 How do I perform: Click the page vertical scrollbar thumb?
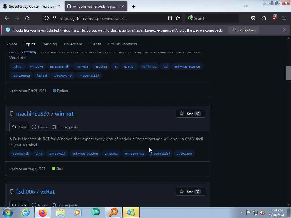[288, 73]
